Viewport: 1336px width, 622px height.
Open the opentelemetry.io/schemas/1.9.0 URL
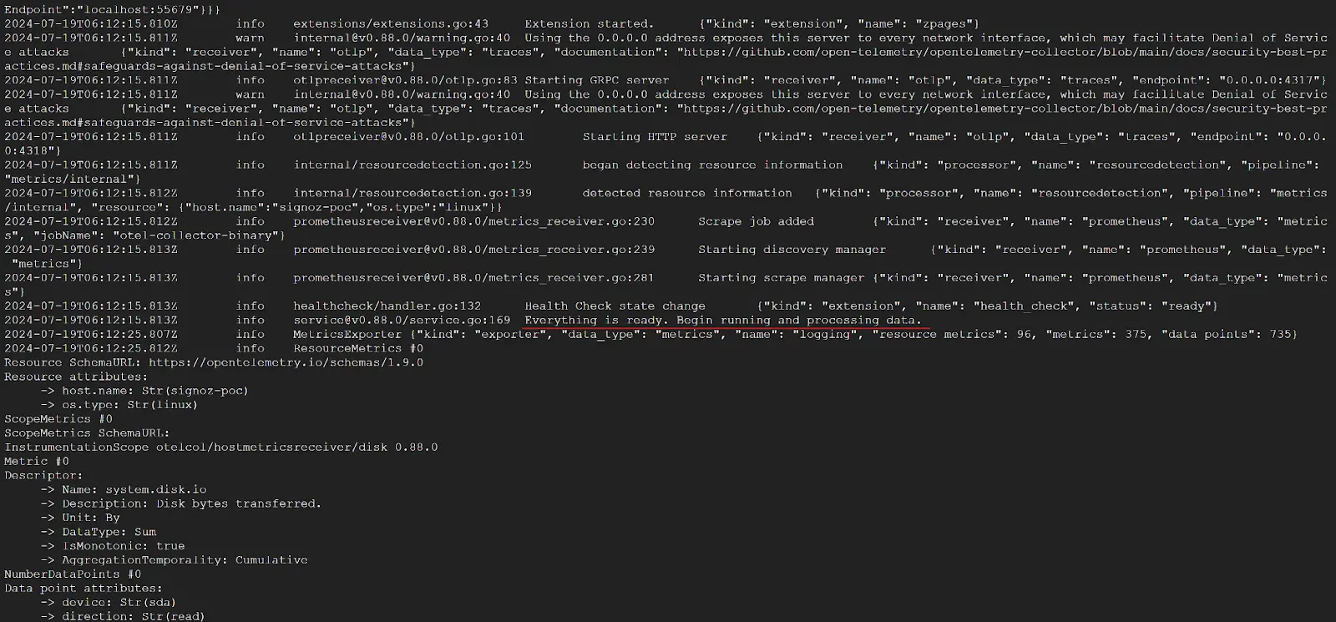pyautogui.click(x=286, y=362)
